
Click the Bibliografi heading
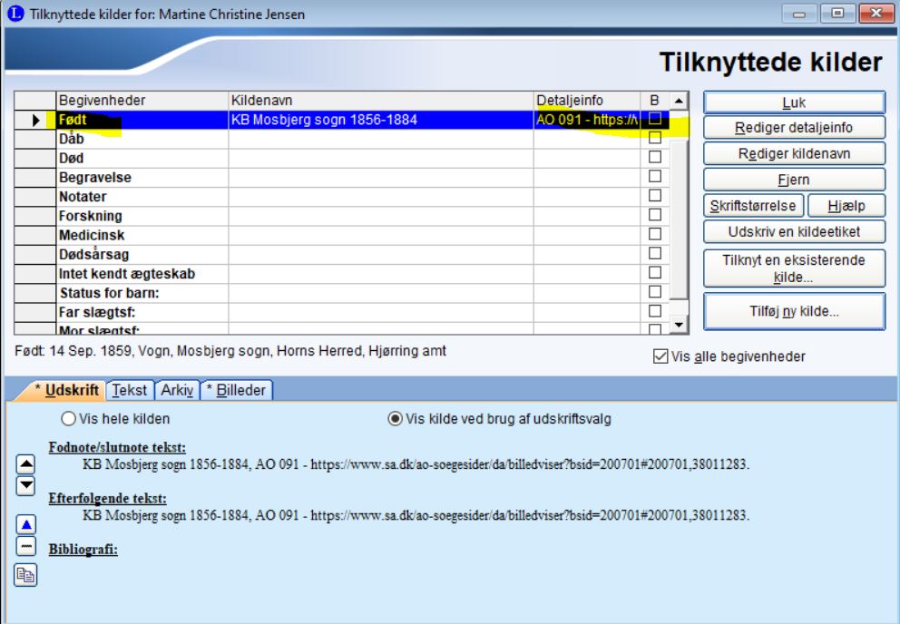pos(83,550)
